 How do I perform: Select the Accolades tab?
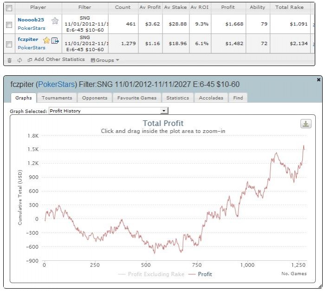point(211,98)
